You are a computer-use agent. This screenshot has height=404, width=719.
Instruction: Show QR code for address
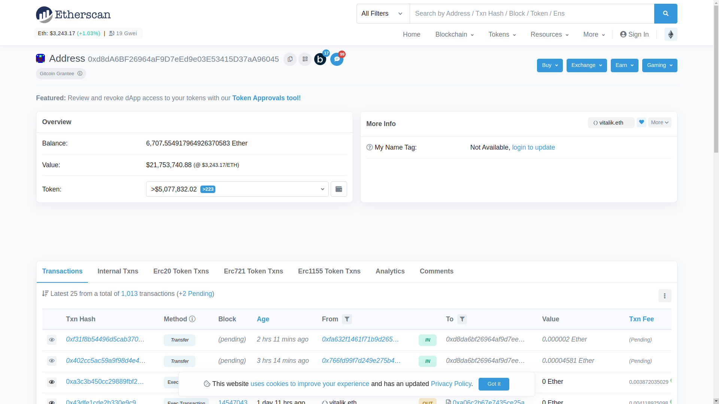click(305, 59)
